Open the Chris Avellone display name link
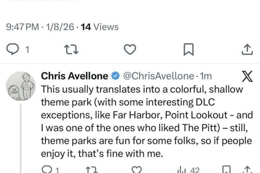This screenshot has width=260, height=173. coord(75,77)
